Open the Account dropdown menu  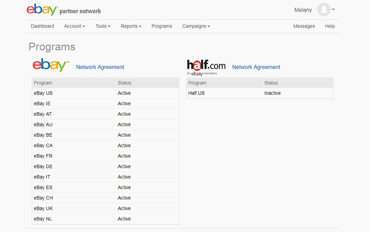(x=74, y=26)
